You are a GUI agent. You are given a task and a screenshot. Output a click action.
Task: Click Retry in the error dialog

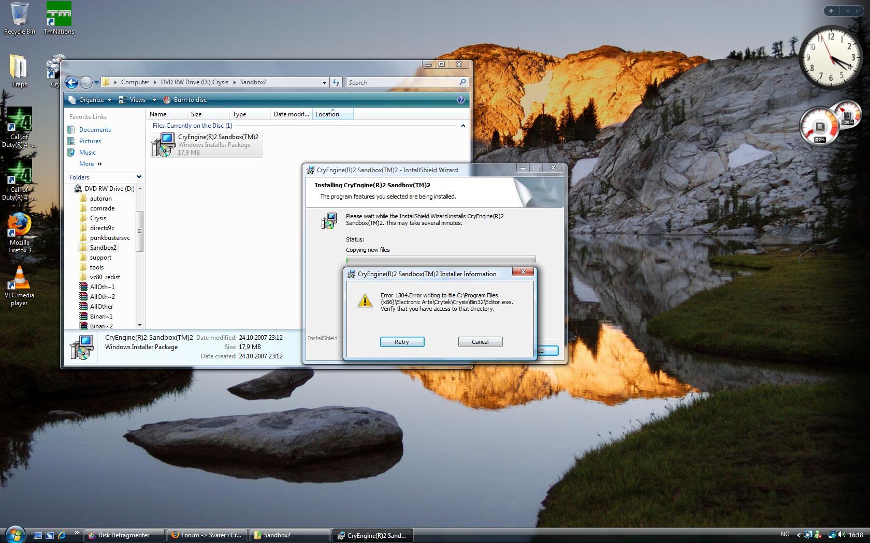402,342
